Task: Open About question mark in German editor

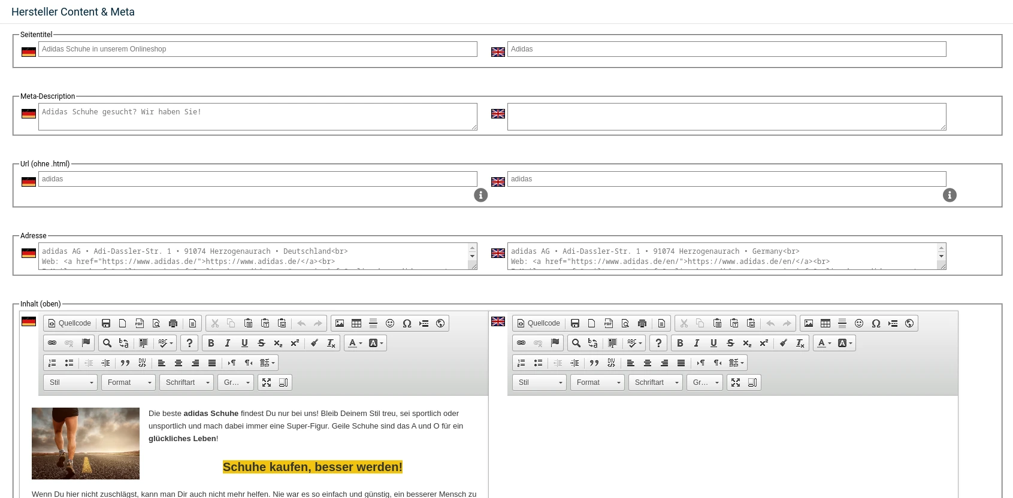Action: coord(189,343)
